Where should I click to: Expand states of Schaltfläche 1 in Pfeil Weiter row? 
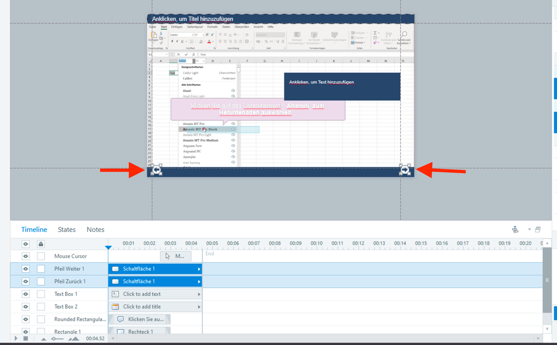tap(199, 269)
